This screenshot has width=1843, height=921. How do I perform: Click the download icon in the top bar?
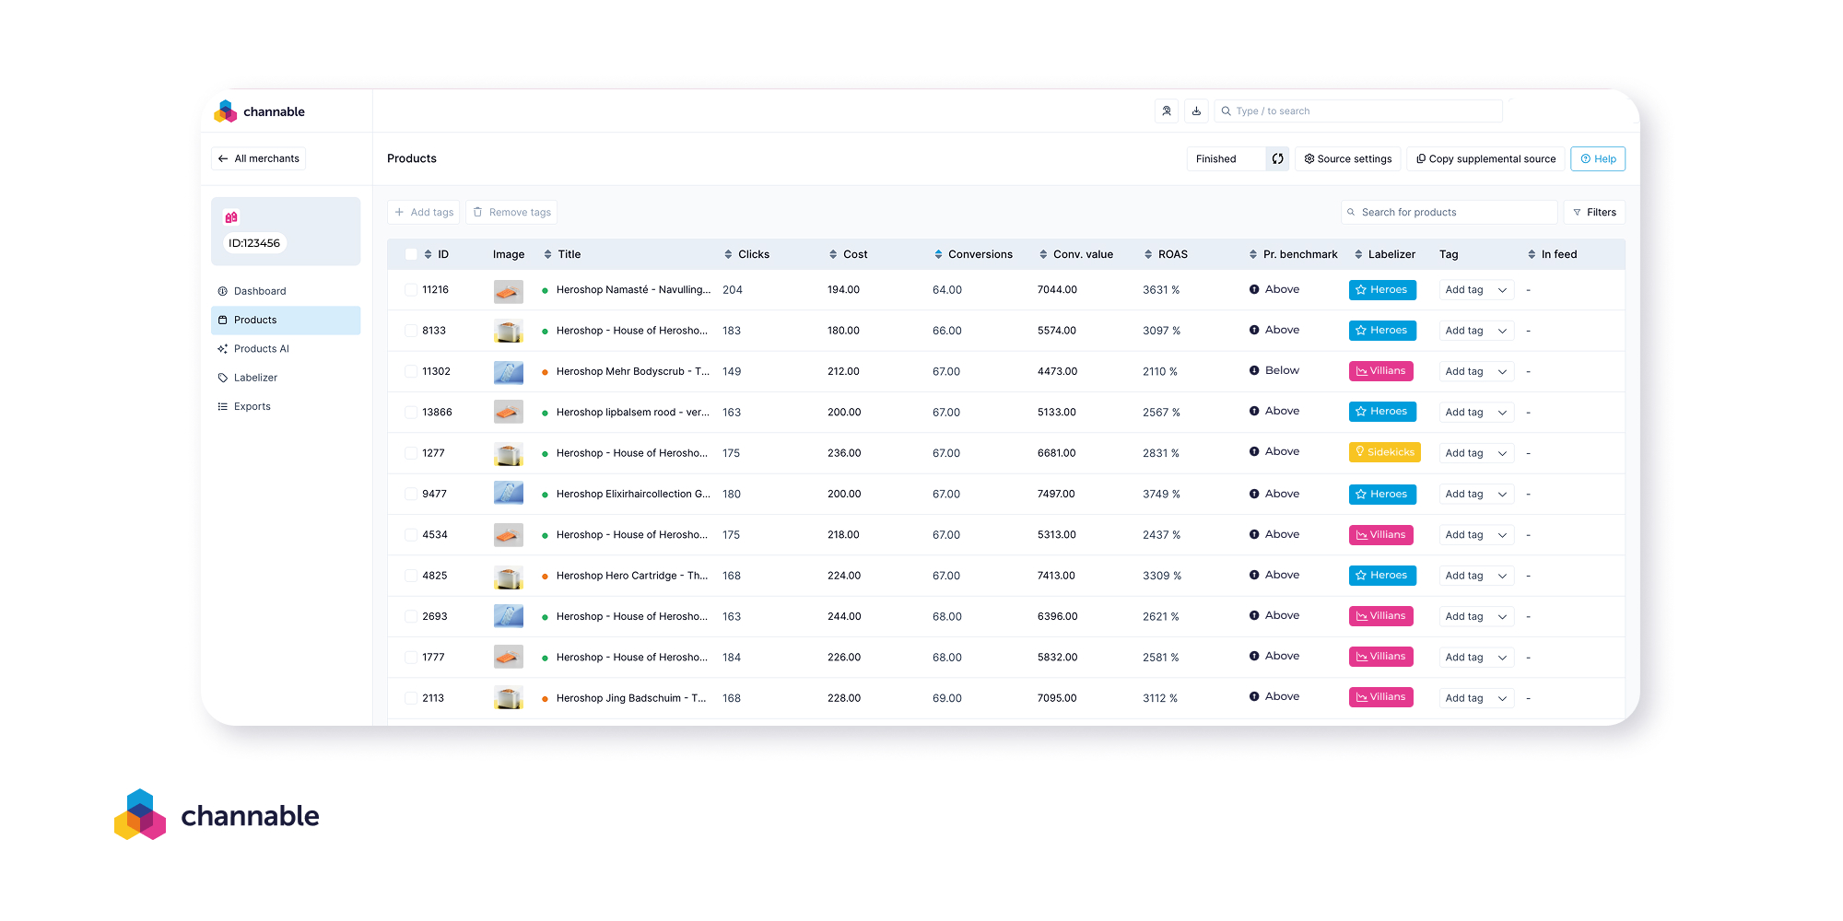pyautogui.click(x=1196, y=111)
